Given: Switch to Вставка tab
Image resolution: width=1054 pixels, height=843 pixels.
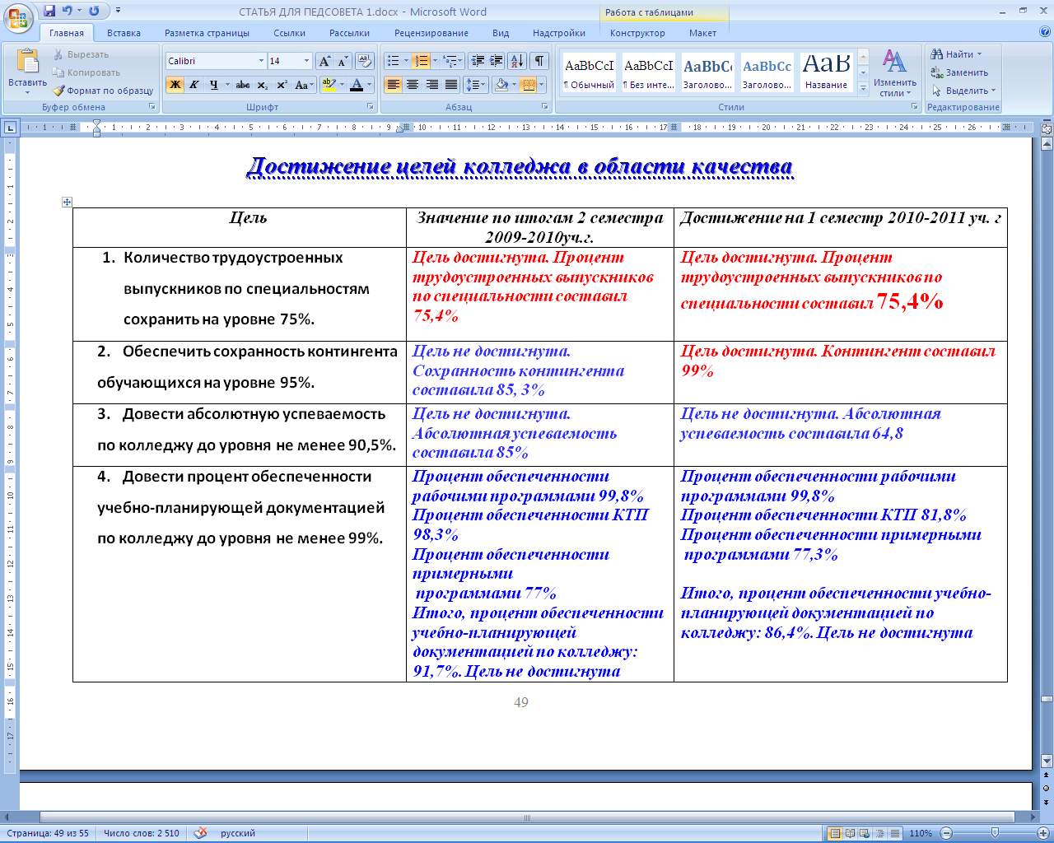Looking at the screenshot, I should click(124, 33).
